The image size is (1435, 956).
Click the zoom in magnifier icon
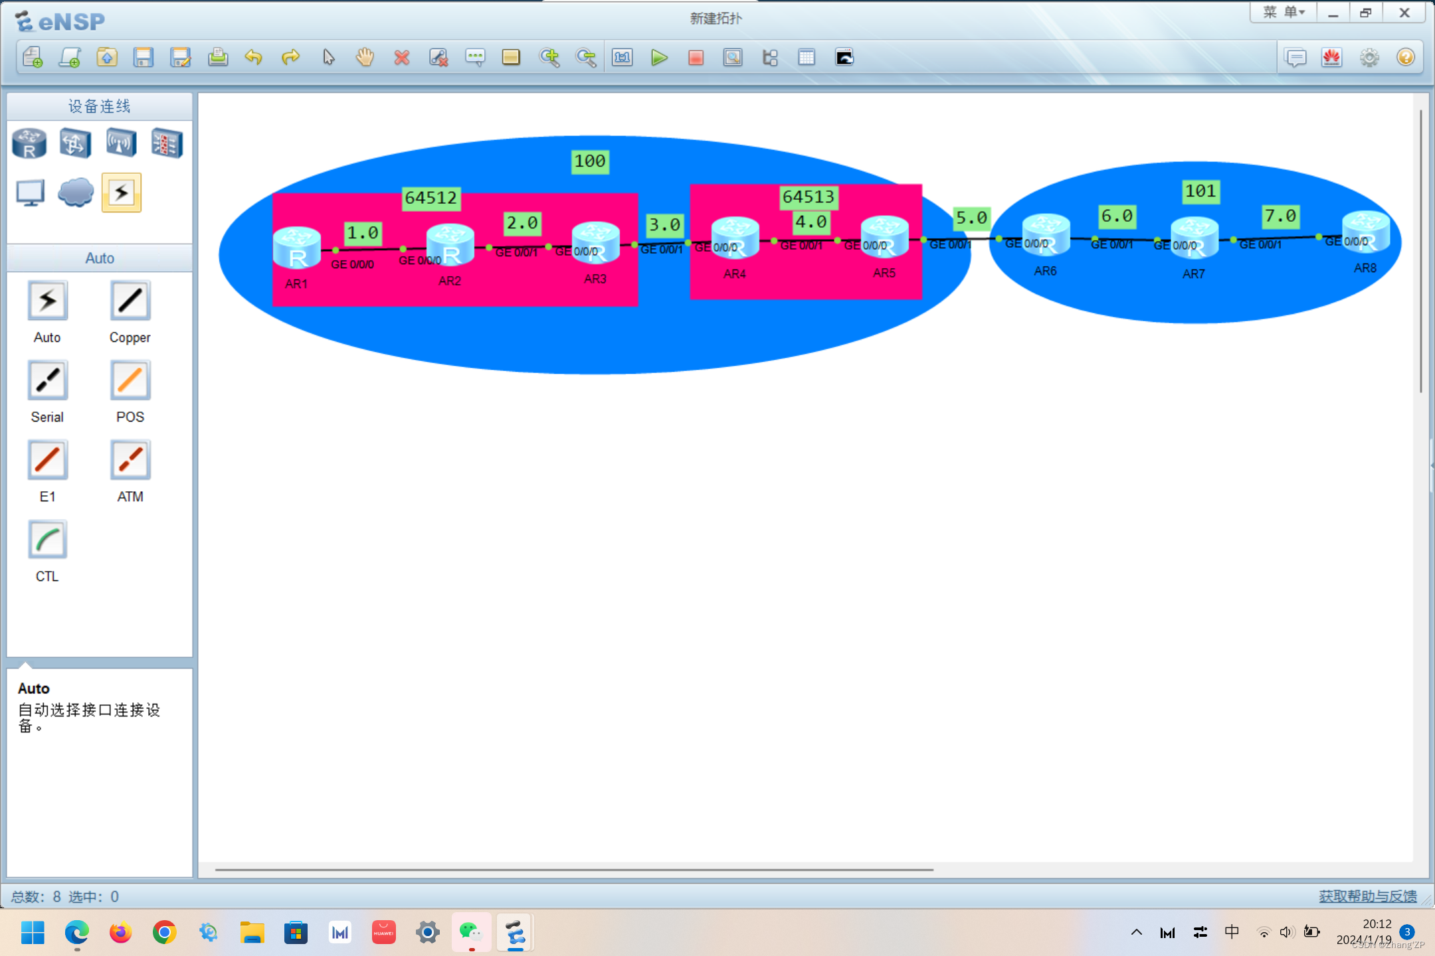click(x=549, y=58)
